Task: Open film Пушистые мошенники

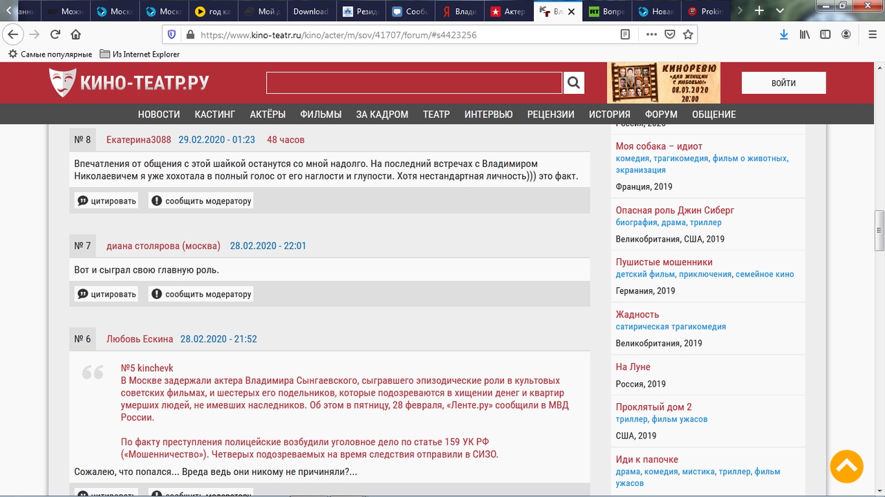Action: 664,262
